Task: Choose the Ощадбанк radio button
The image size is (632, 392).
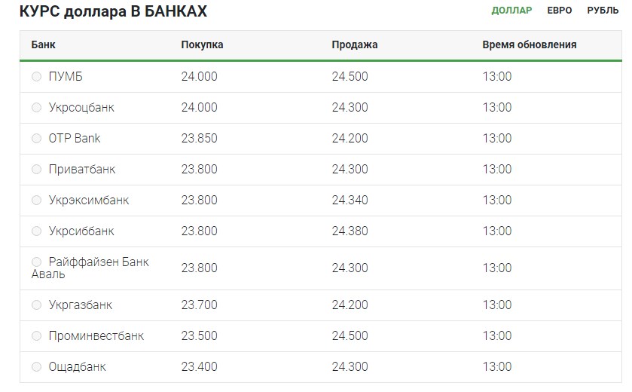Action: coord(36,367)
